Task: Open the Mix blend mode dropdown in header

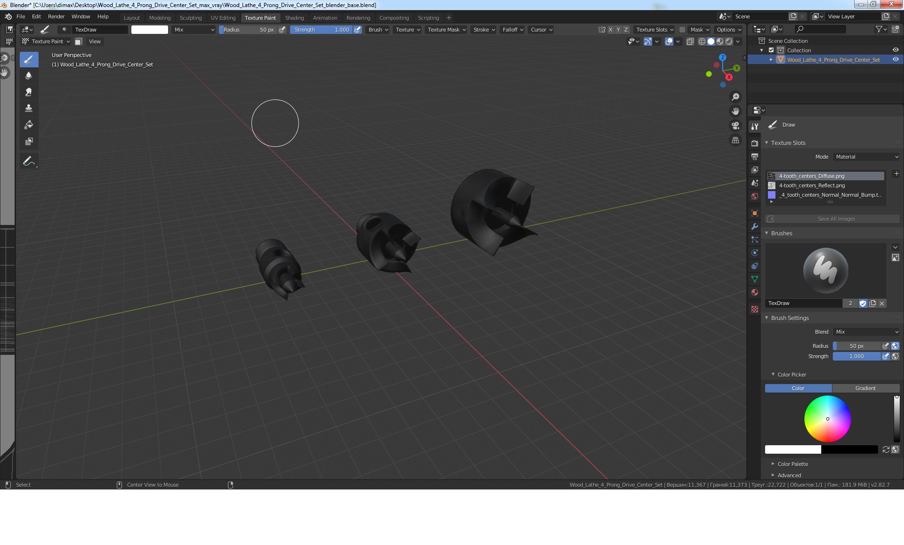Action: (x=194, y=30)
